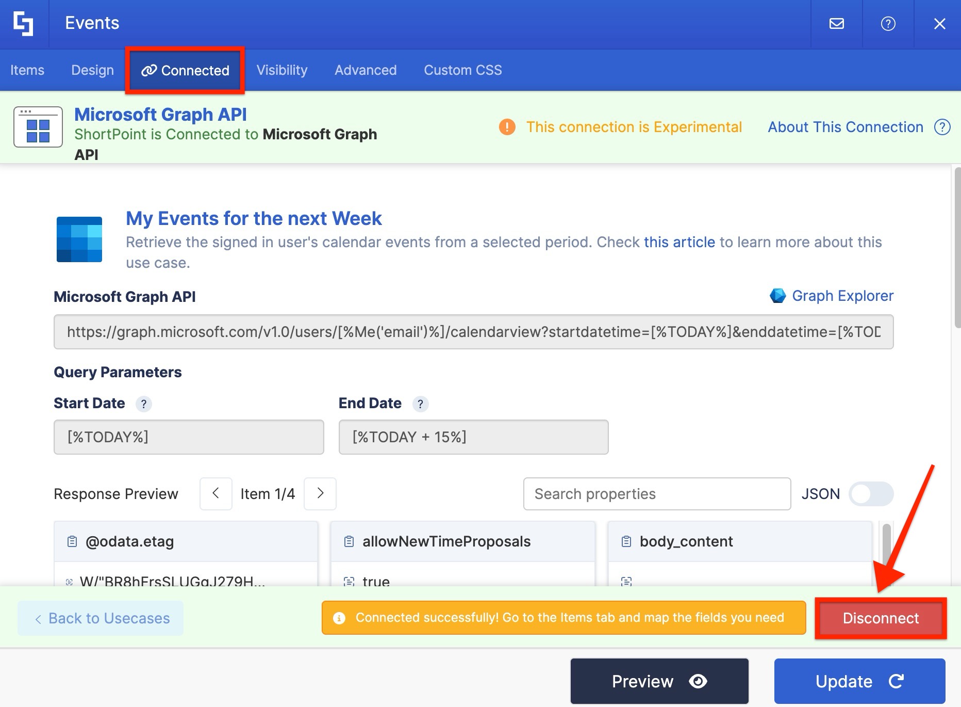Click the ShortPoint logo icon
This screenshot has height=707, width=961.
(23, 24)
